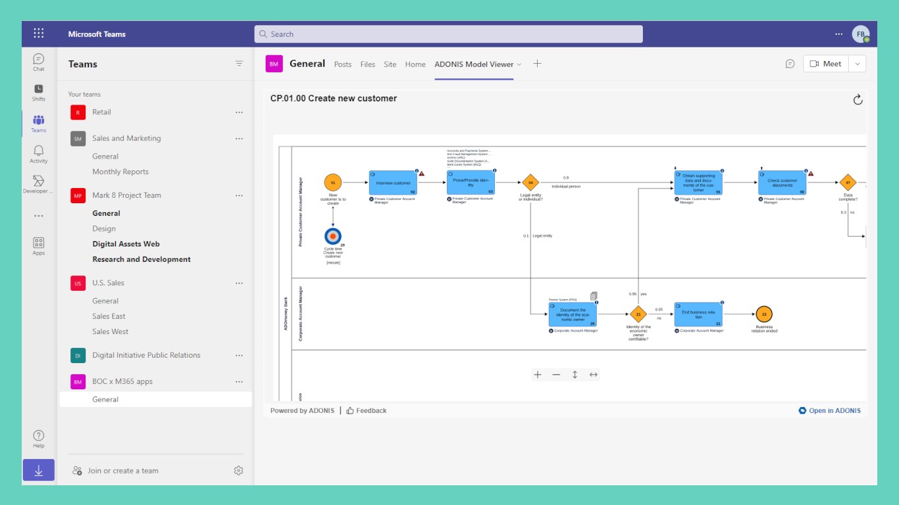
Task: Click Join or create a team
Action: point(115,471)
